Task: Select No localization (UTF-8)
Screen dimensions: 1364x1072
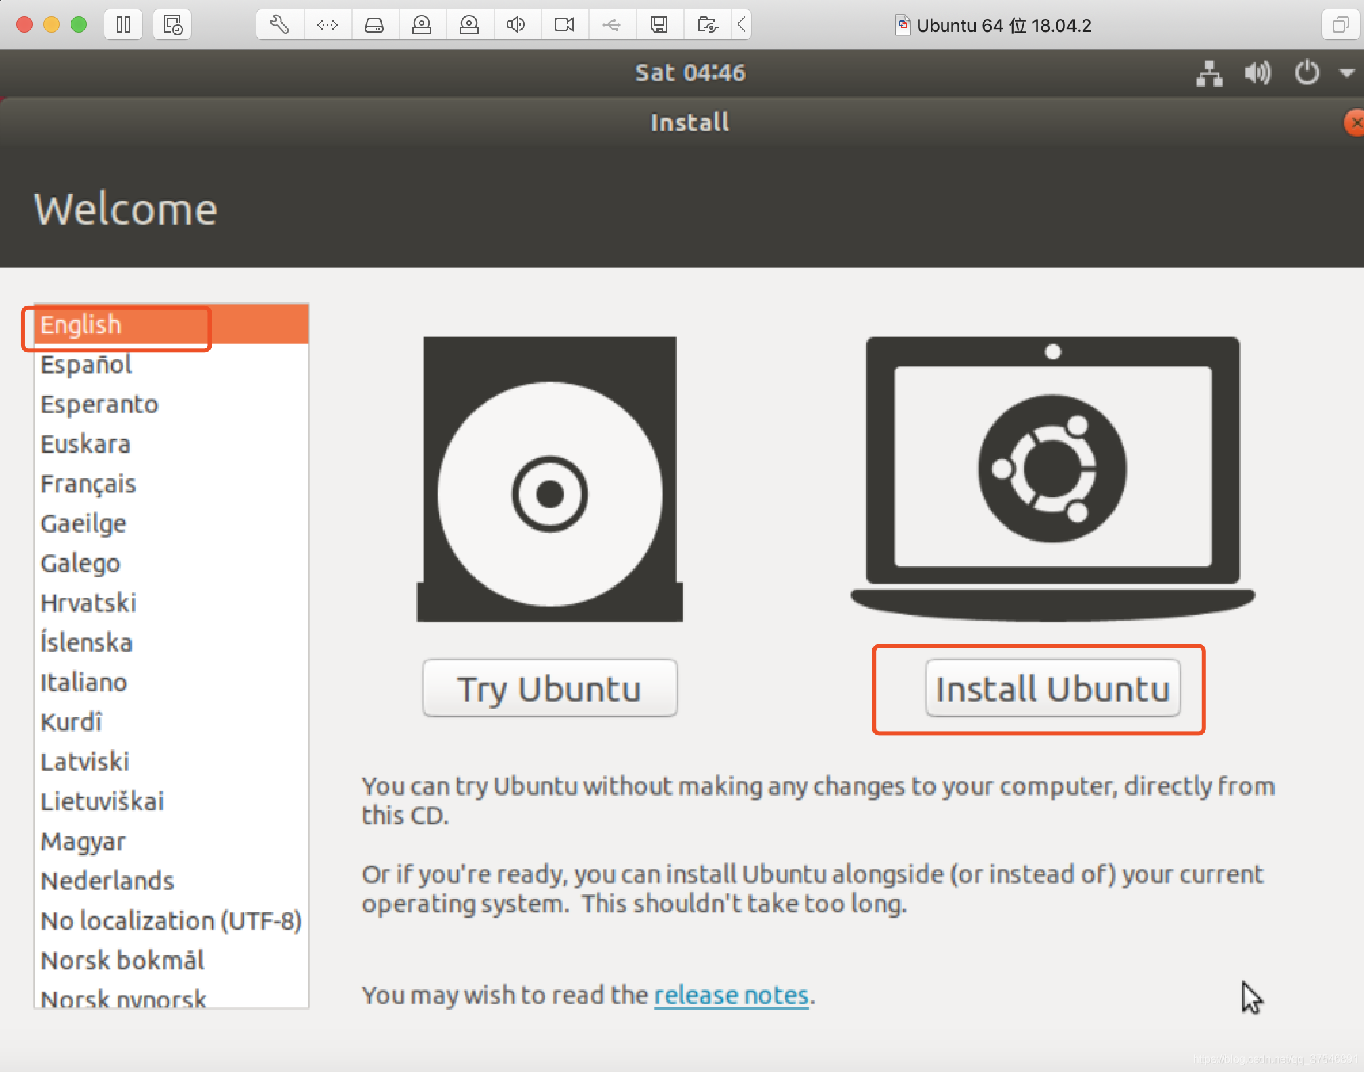Action: click(172, 921)
